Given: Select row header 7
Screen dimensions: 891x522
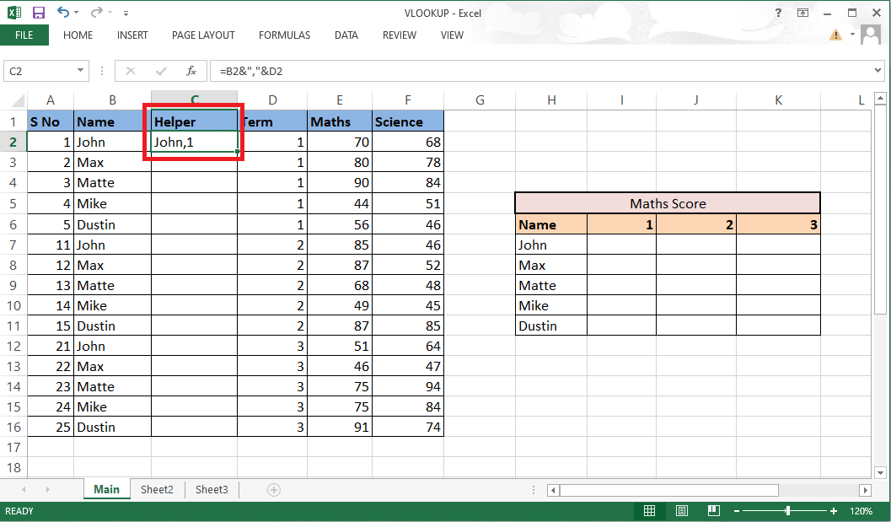Looking at the screenshot, I should click(x=13, y=245).
